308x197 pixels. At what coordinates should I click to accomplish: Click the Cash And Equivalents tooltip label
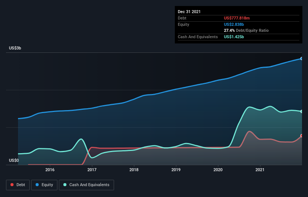pyautogui.click(x=198, y=37)
